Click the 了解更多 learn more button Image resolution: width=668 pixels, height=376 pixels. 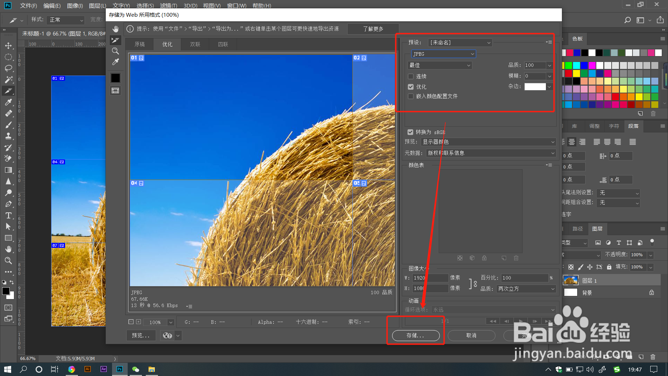click(x=373, y=29)
